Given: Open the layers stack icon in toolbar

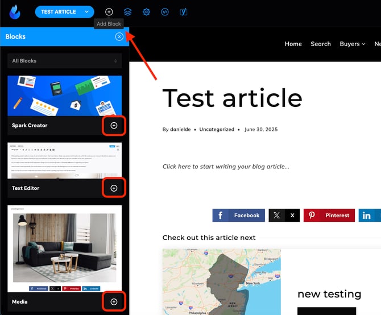Looking at the screenshot, I should (x=127, y=12).
